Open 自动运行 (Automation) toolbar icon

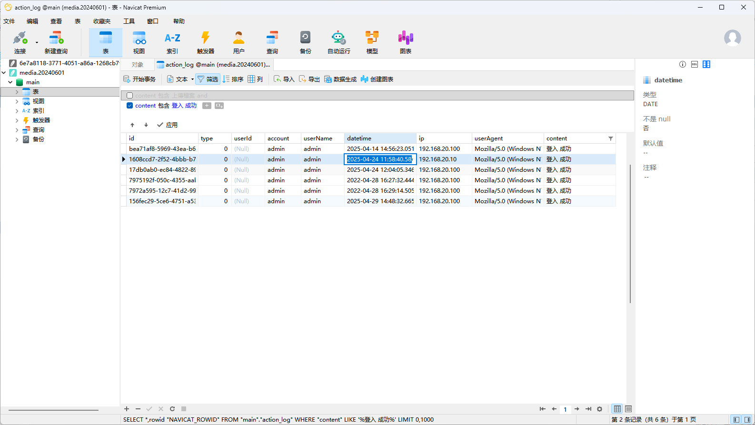click(x=339, y=42)
